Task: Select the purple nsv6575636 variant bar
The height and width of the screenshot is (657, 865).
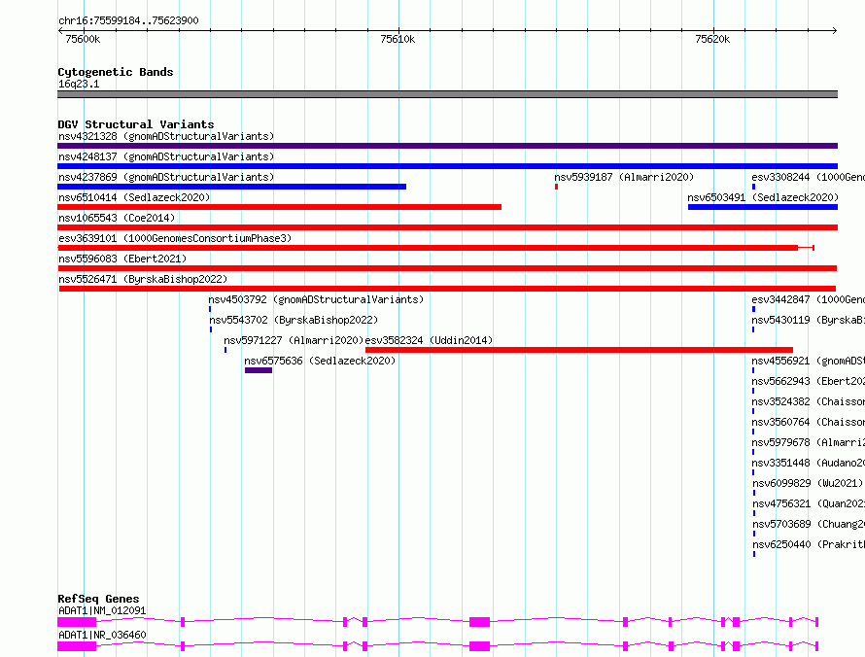Action: (x=259, y=370)
